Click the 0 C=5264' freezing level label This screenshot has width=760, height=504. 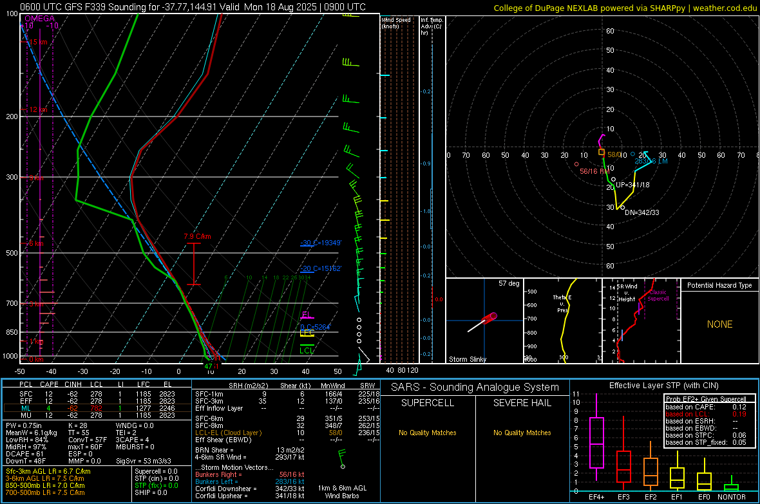[x=315, y=326]
